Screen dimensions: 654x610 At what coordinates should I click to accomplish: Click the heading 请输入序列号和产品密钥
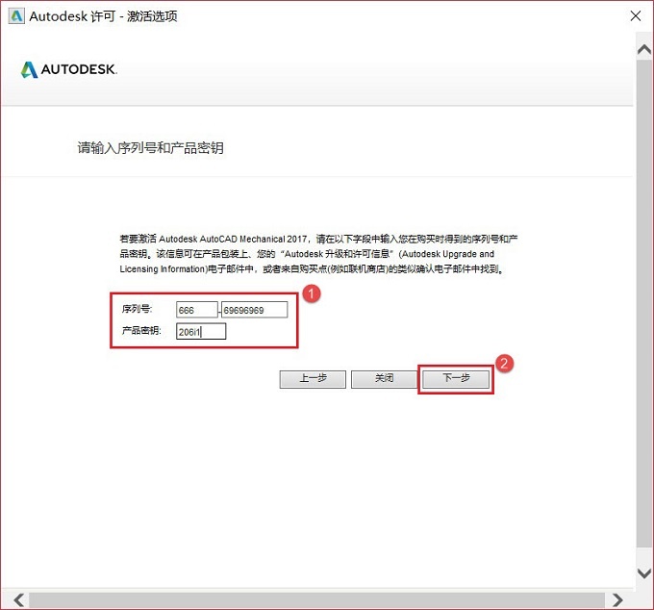[151, 148]
